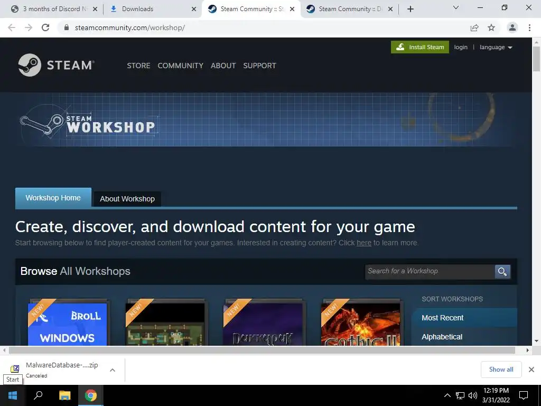This screenshot has width=541, height=406.
Task: Click the login link
Action: click(461, 47)
